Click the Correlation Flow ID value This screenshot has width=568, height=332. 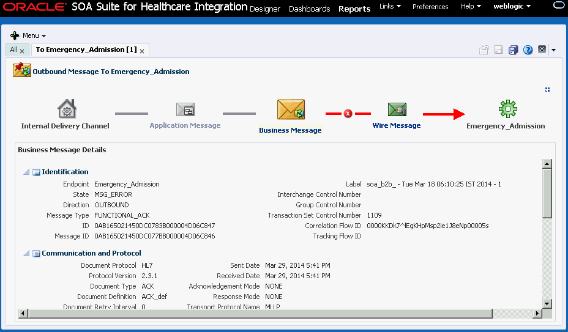pyautogui.click(x=428, y=226)
